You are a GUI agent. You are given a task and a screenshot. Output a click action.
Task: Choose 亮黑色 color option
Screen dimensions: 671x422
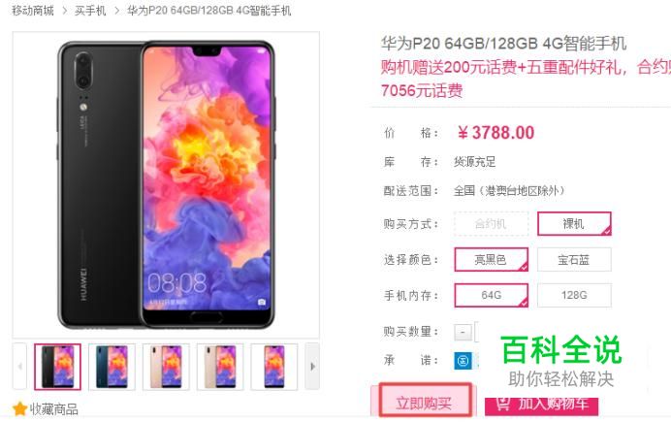(491, 259)
